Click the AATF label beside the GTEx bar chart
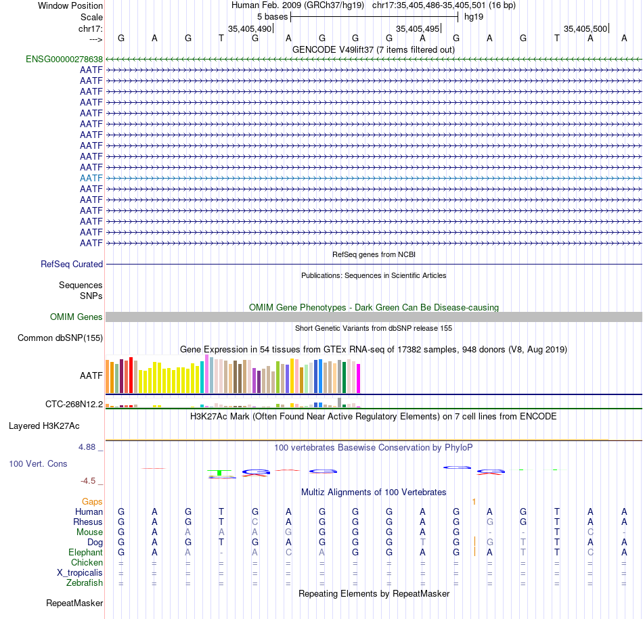This screenshot has width=643, height=619. coord(91,375)
